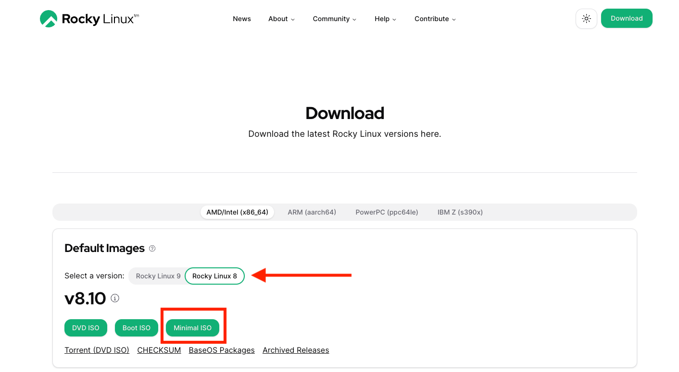Click the help icon beside Default Images
The width and height of the screenshot is (679, 372).
152,249
